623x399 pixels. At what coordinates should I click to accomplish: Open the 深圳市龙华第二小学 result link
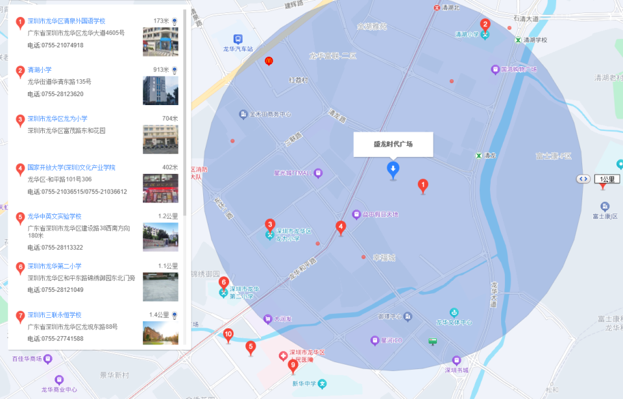(55, 266)
